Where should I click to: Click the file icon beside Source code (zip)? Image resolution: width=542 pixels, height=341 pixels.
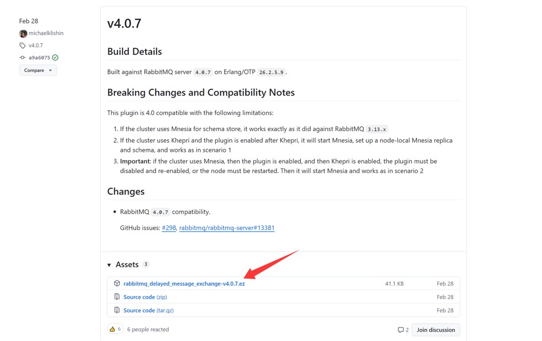117,297
